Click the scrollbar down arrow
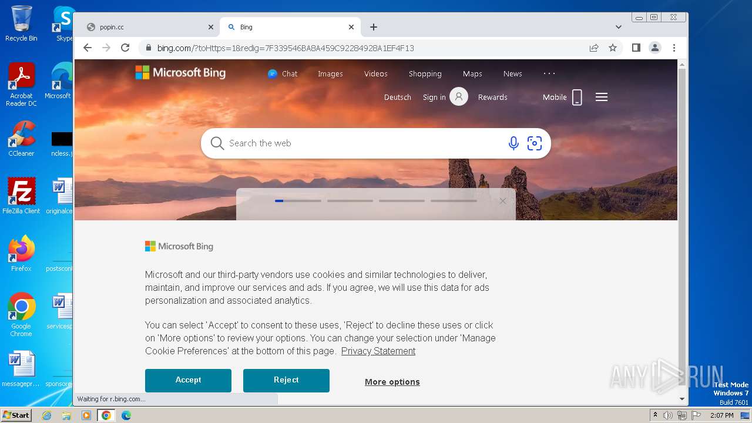 [682, 399]
